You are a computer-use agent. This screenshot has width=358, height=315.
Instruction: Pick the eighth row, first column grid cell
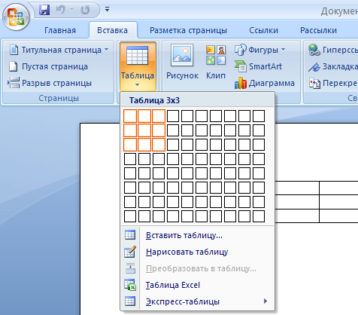[130, 216]
